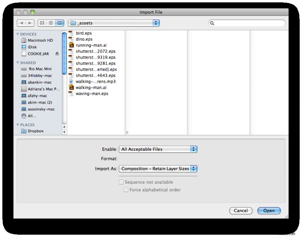Open the Import As dropdown
Screen dimensions: 302x237
(158, 169)
